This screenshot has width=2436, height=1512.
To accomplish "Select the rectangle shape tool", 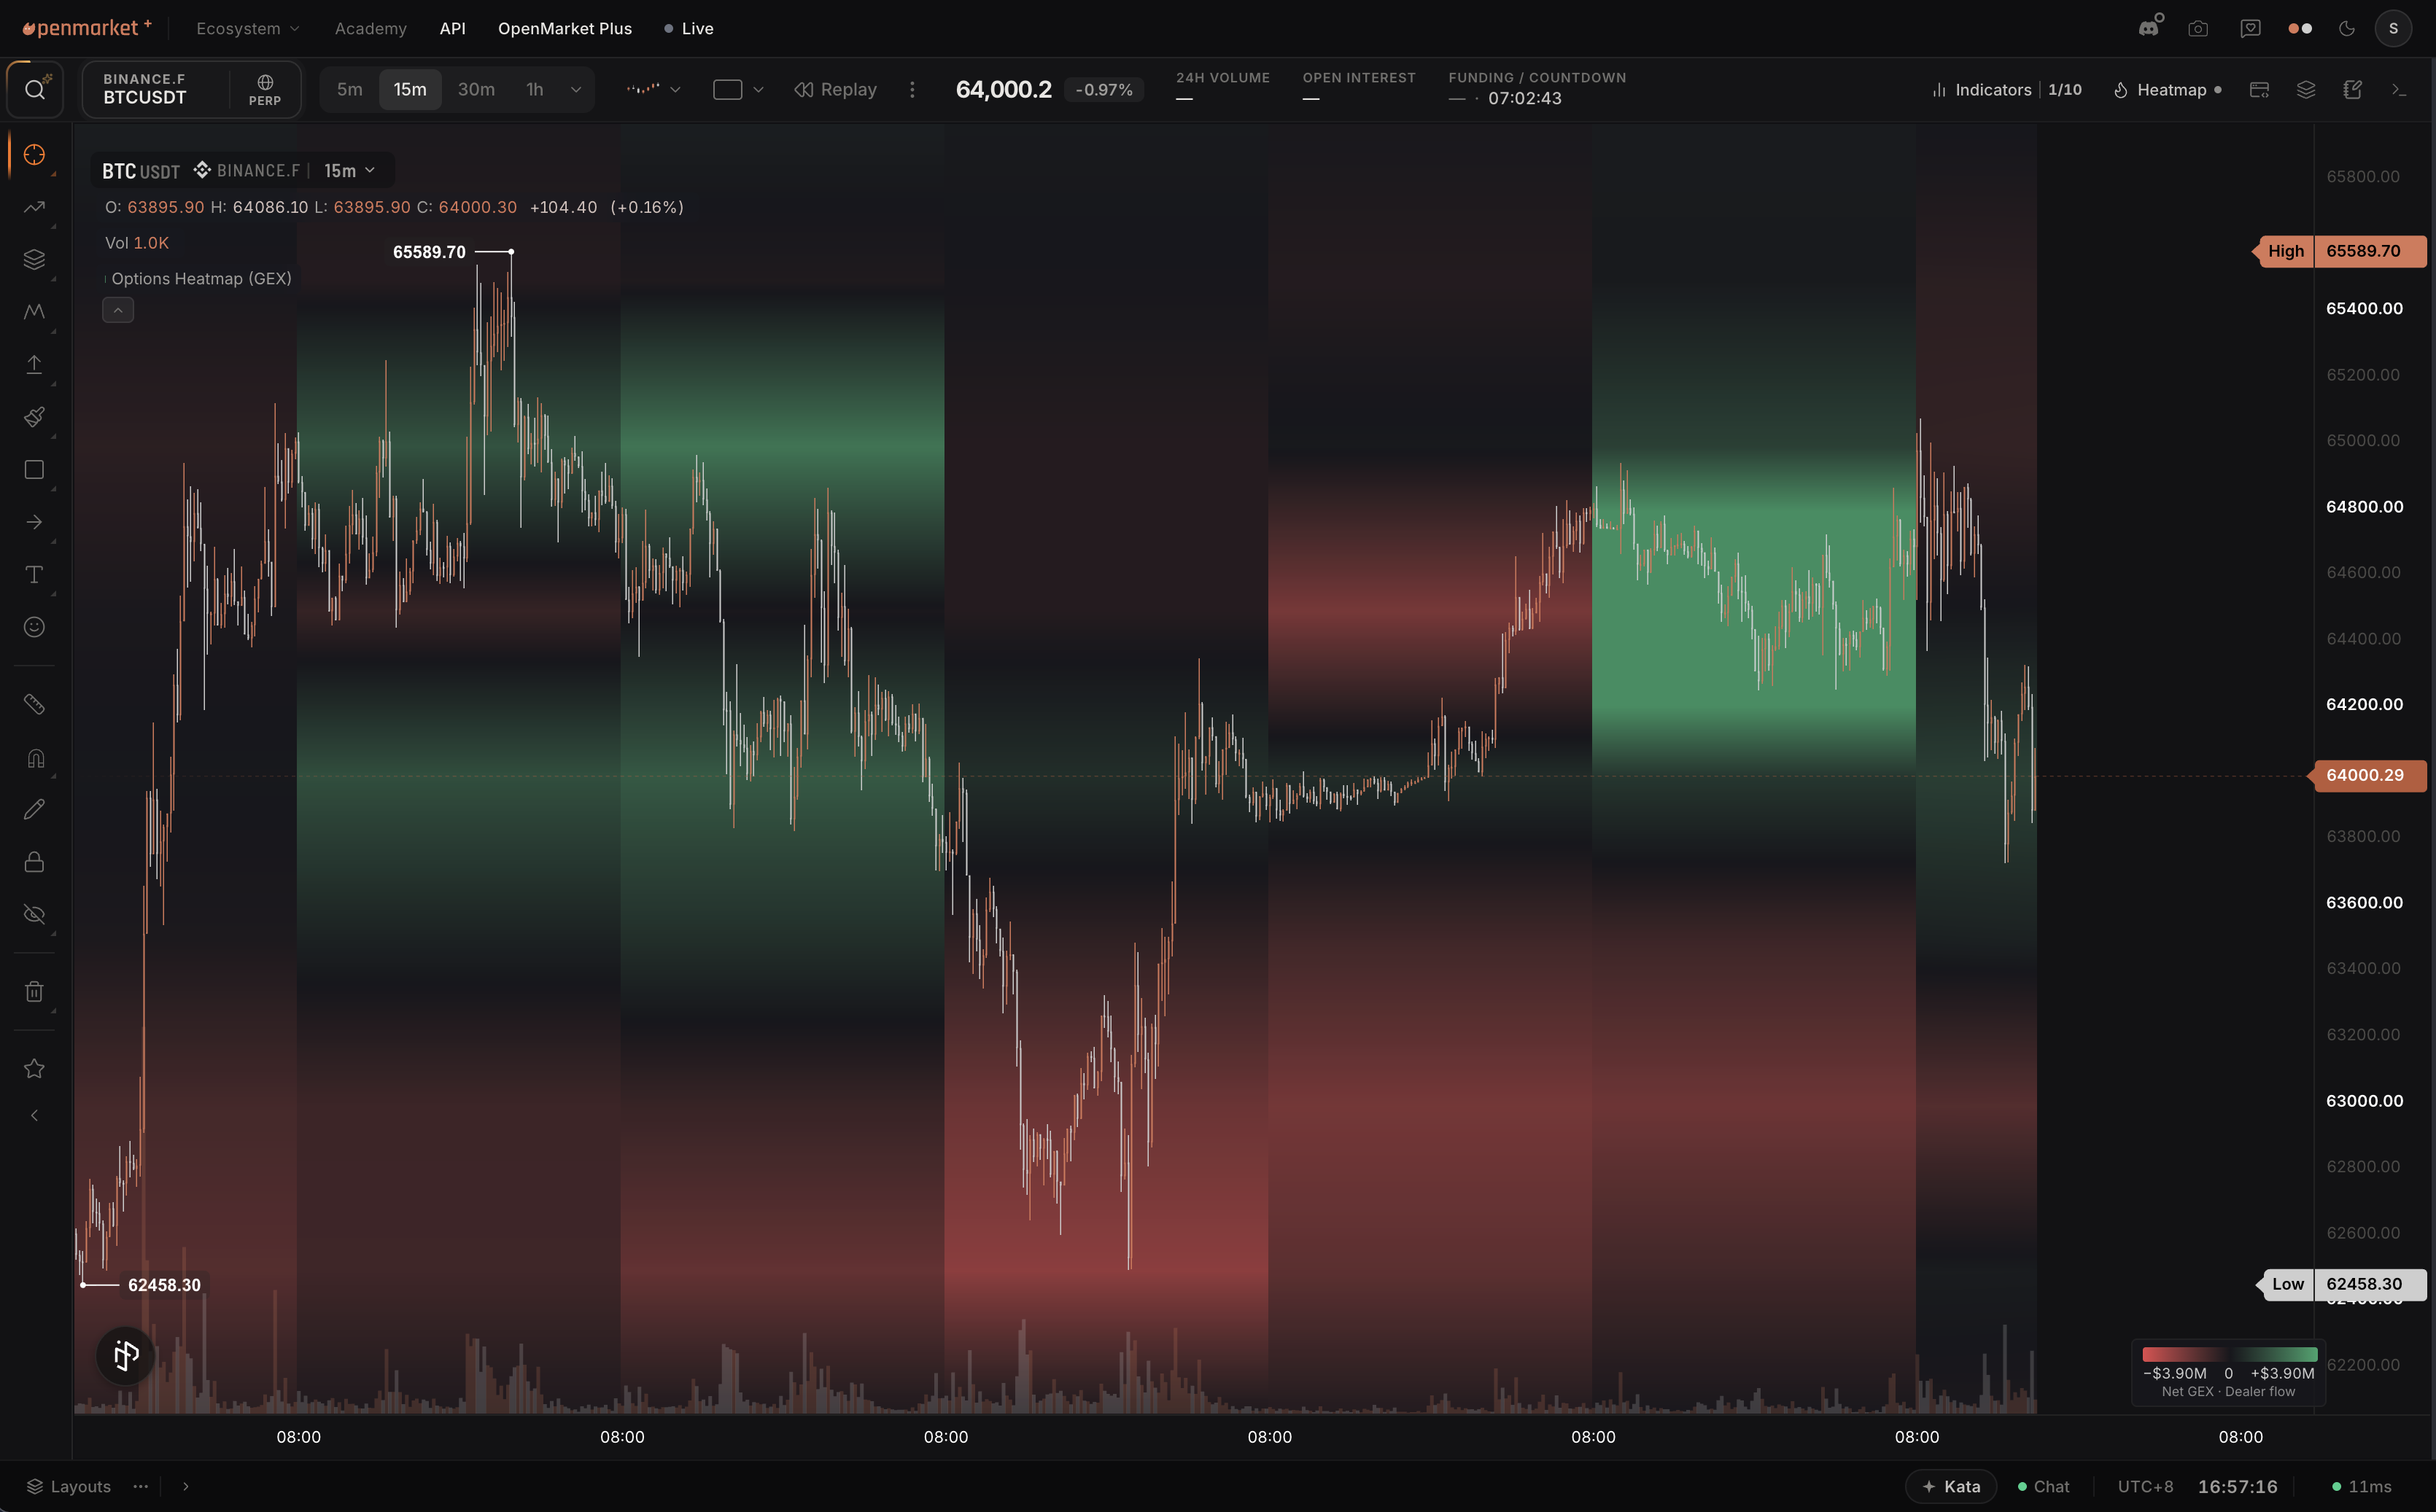I will pyautogui.click(x=34, y=470).
